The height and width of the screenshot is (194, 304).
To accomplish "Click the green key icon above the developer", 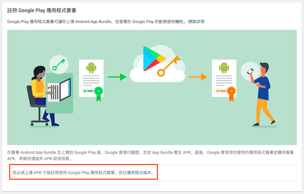I will click(x=59, y=65).
